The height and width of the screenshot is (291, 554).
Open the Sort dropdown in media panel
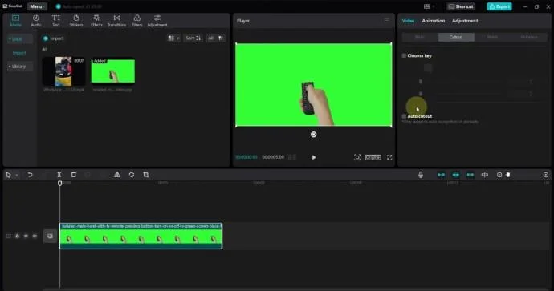(x=193, y=38)
